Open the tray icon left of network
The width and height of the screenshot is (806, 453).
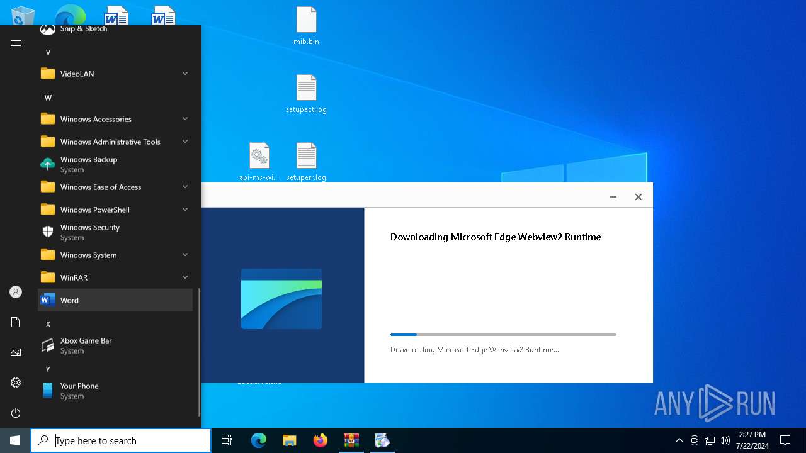[x=695, y=440]
